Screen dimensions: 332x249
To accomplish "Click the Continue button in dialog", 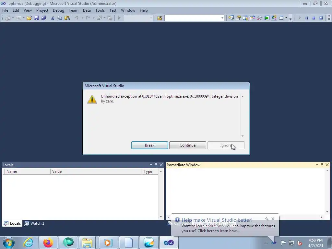I will [x=188, y=145].
